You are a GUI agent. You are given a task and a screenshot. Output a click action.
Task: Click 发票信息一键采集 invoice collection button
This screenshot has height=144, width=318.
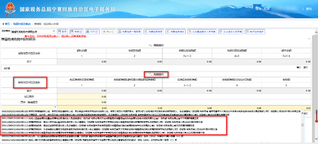130,32
